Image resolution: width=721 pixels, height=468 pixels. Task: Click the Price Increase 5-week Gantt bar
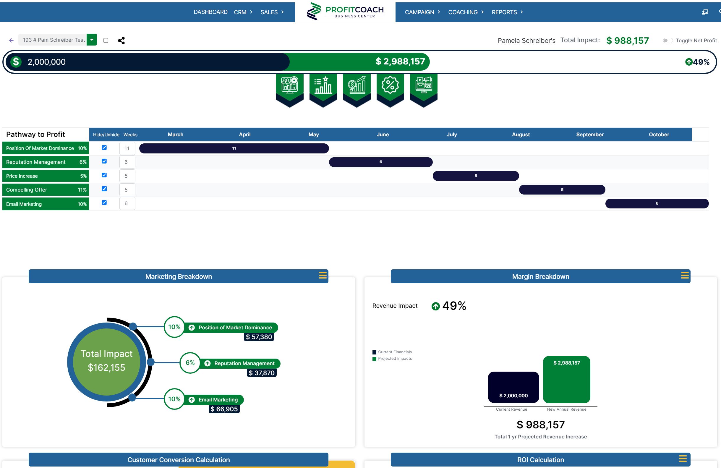476,176
